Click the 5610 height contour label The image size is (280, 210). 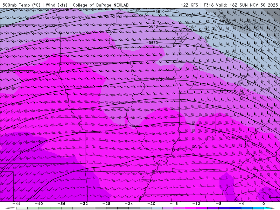point(160,12)
